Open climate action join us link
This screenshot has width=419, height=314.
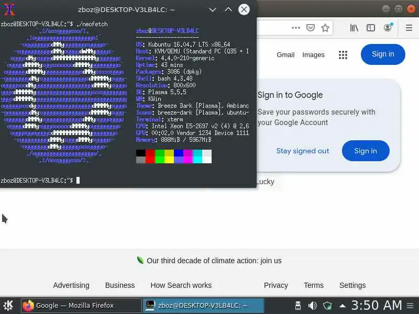(x=214, y=261)
